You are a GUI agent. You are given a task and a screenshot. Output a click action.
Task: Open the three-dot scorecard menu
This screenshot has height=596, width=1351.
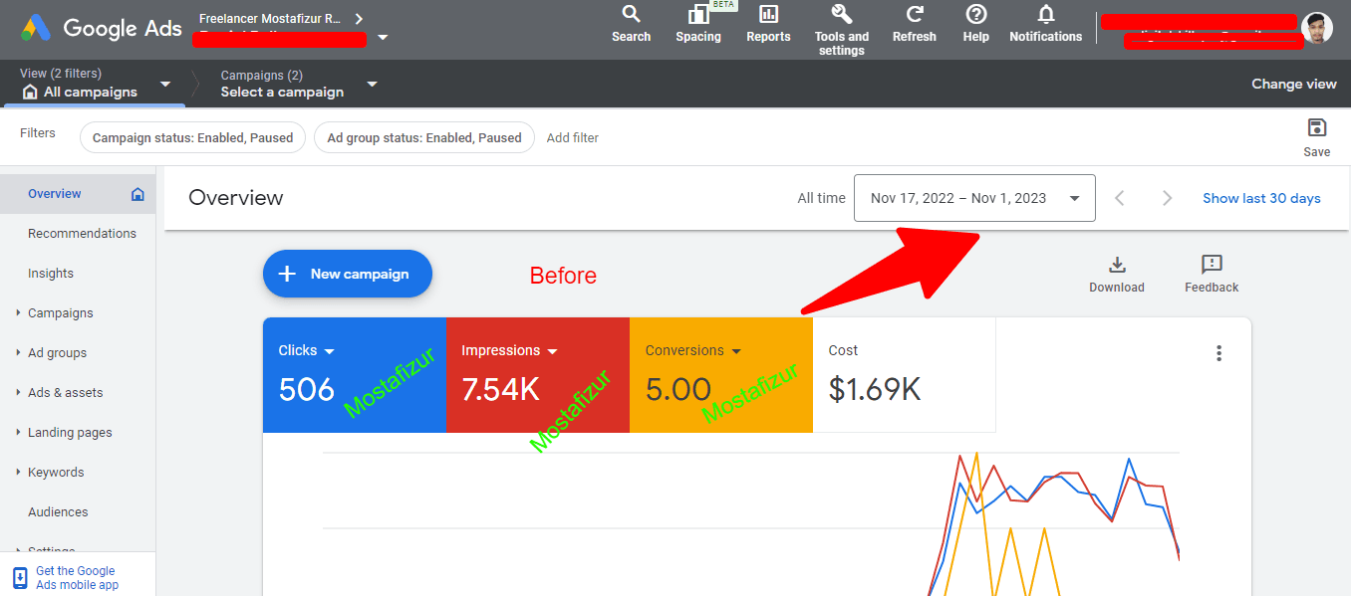click(x=1218, y=353)
